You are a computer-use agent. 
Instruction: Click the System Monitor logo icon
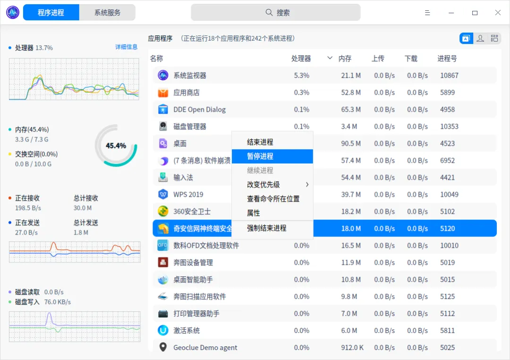(x=13, y=12)
